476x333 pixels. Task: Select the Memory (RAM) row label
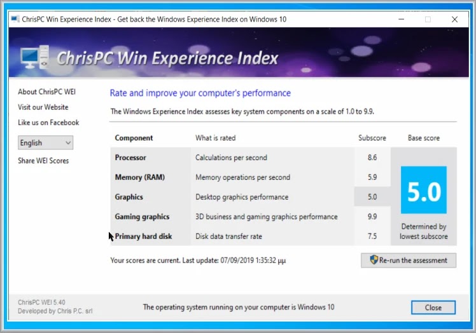139,177
